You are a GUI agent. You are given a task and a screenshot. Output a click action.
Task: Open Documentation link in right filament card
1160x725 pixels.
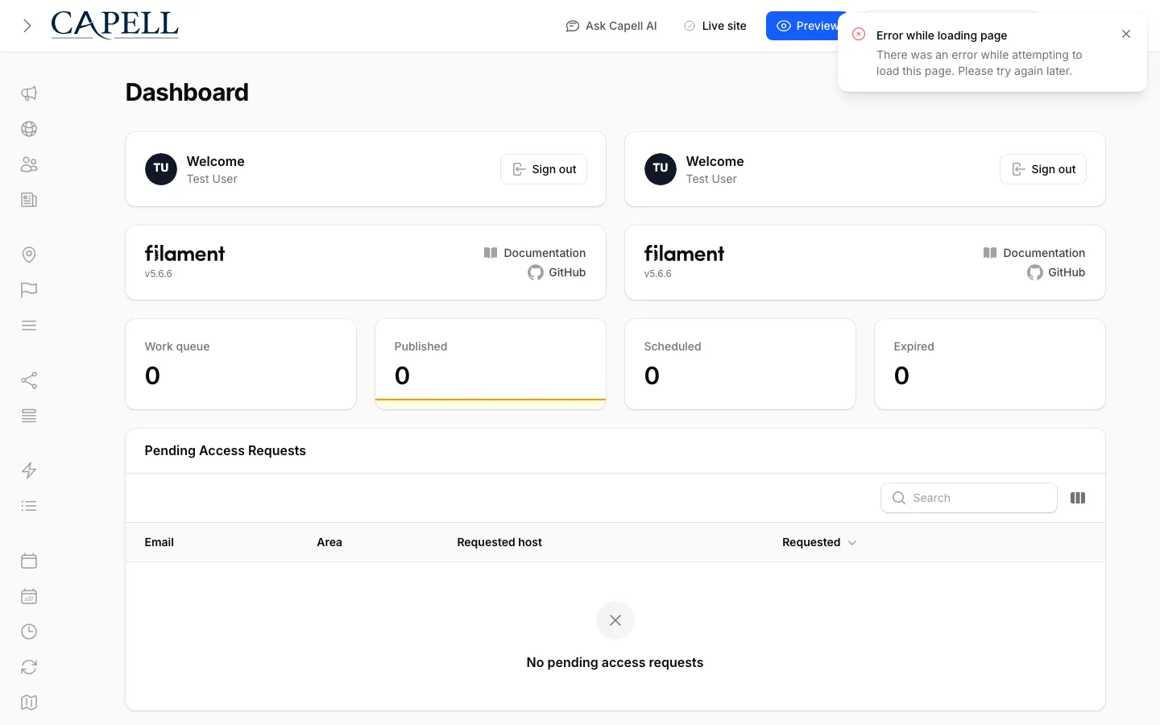(x=1034, y=253)
